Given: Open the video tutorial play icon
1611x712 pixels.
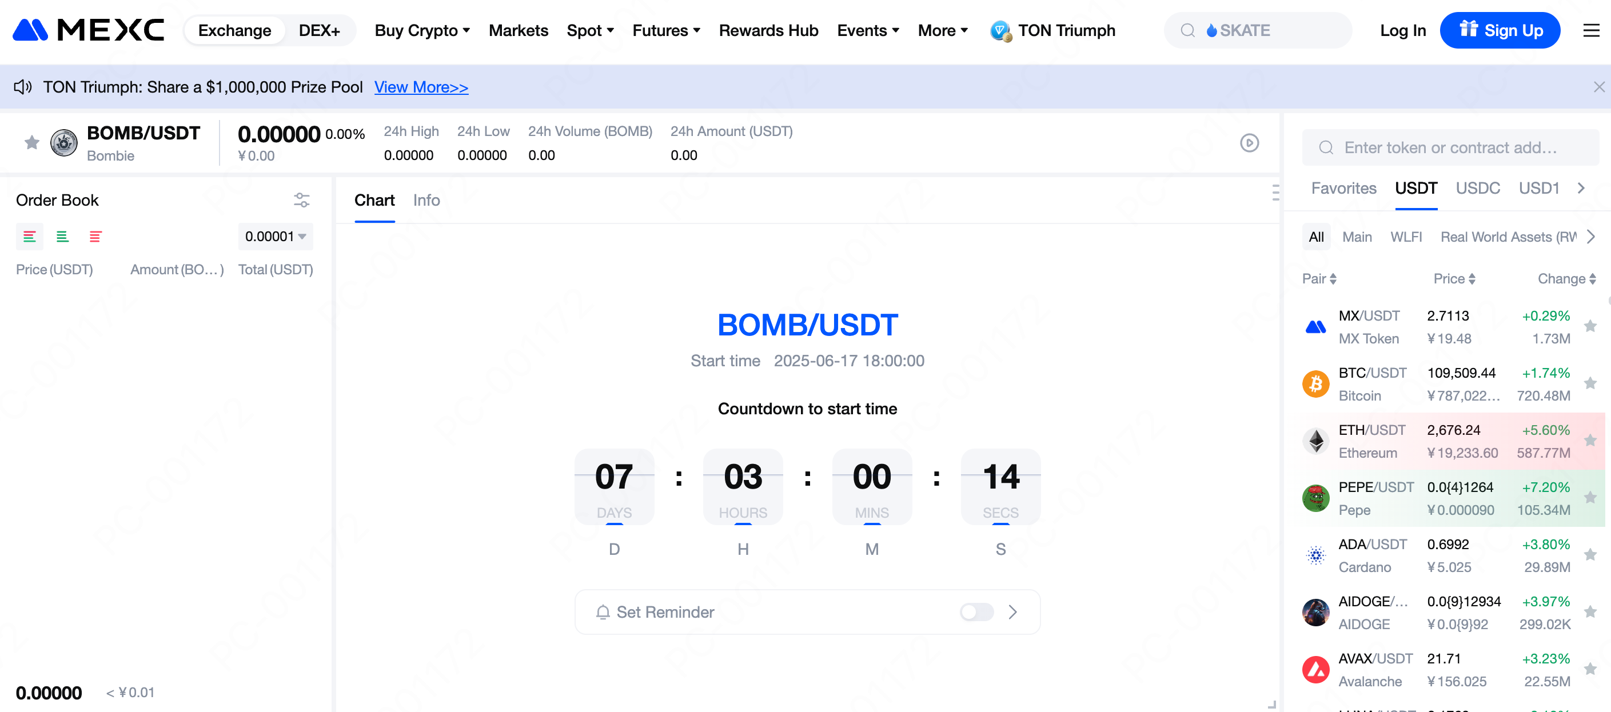Looking at the screenshot, I should pos(1249,143).
